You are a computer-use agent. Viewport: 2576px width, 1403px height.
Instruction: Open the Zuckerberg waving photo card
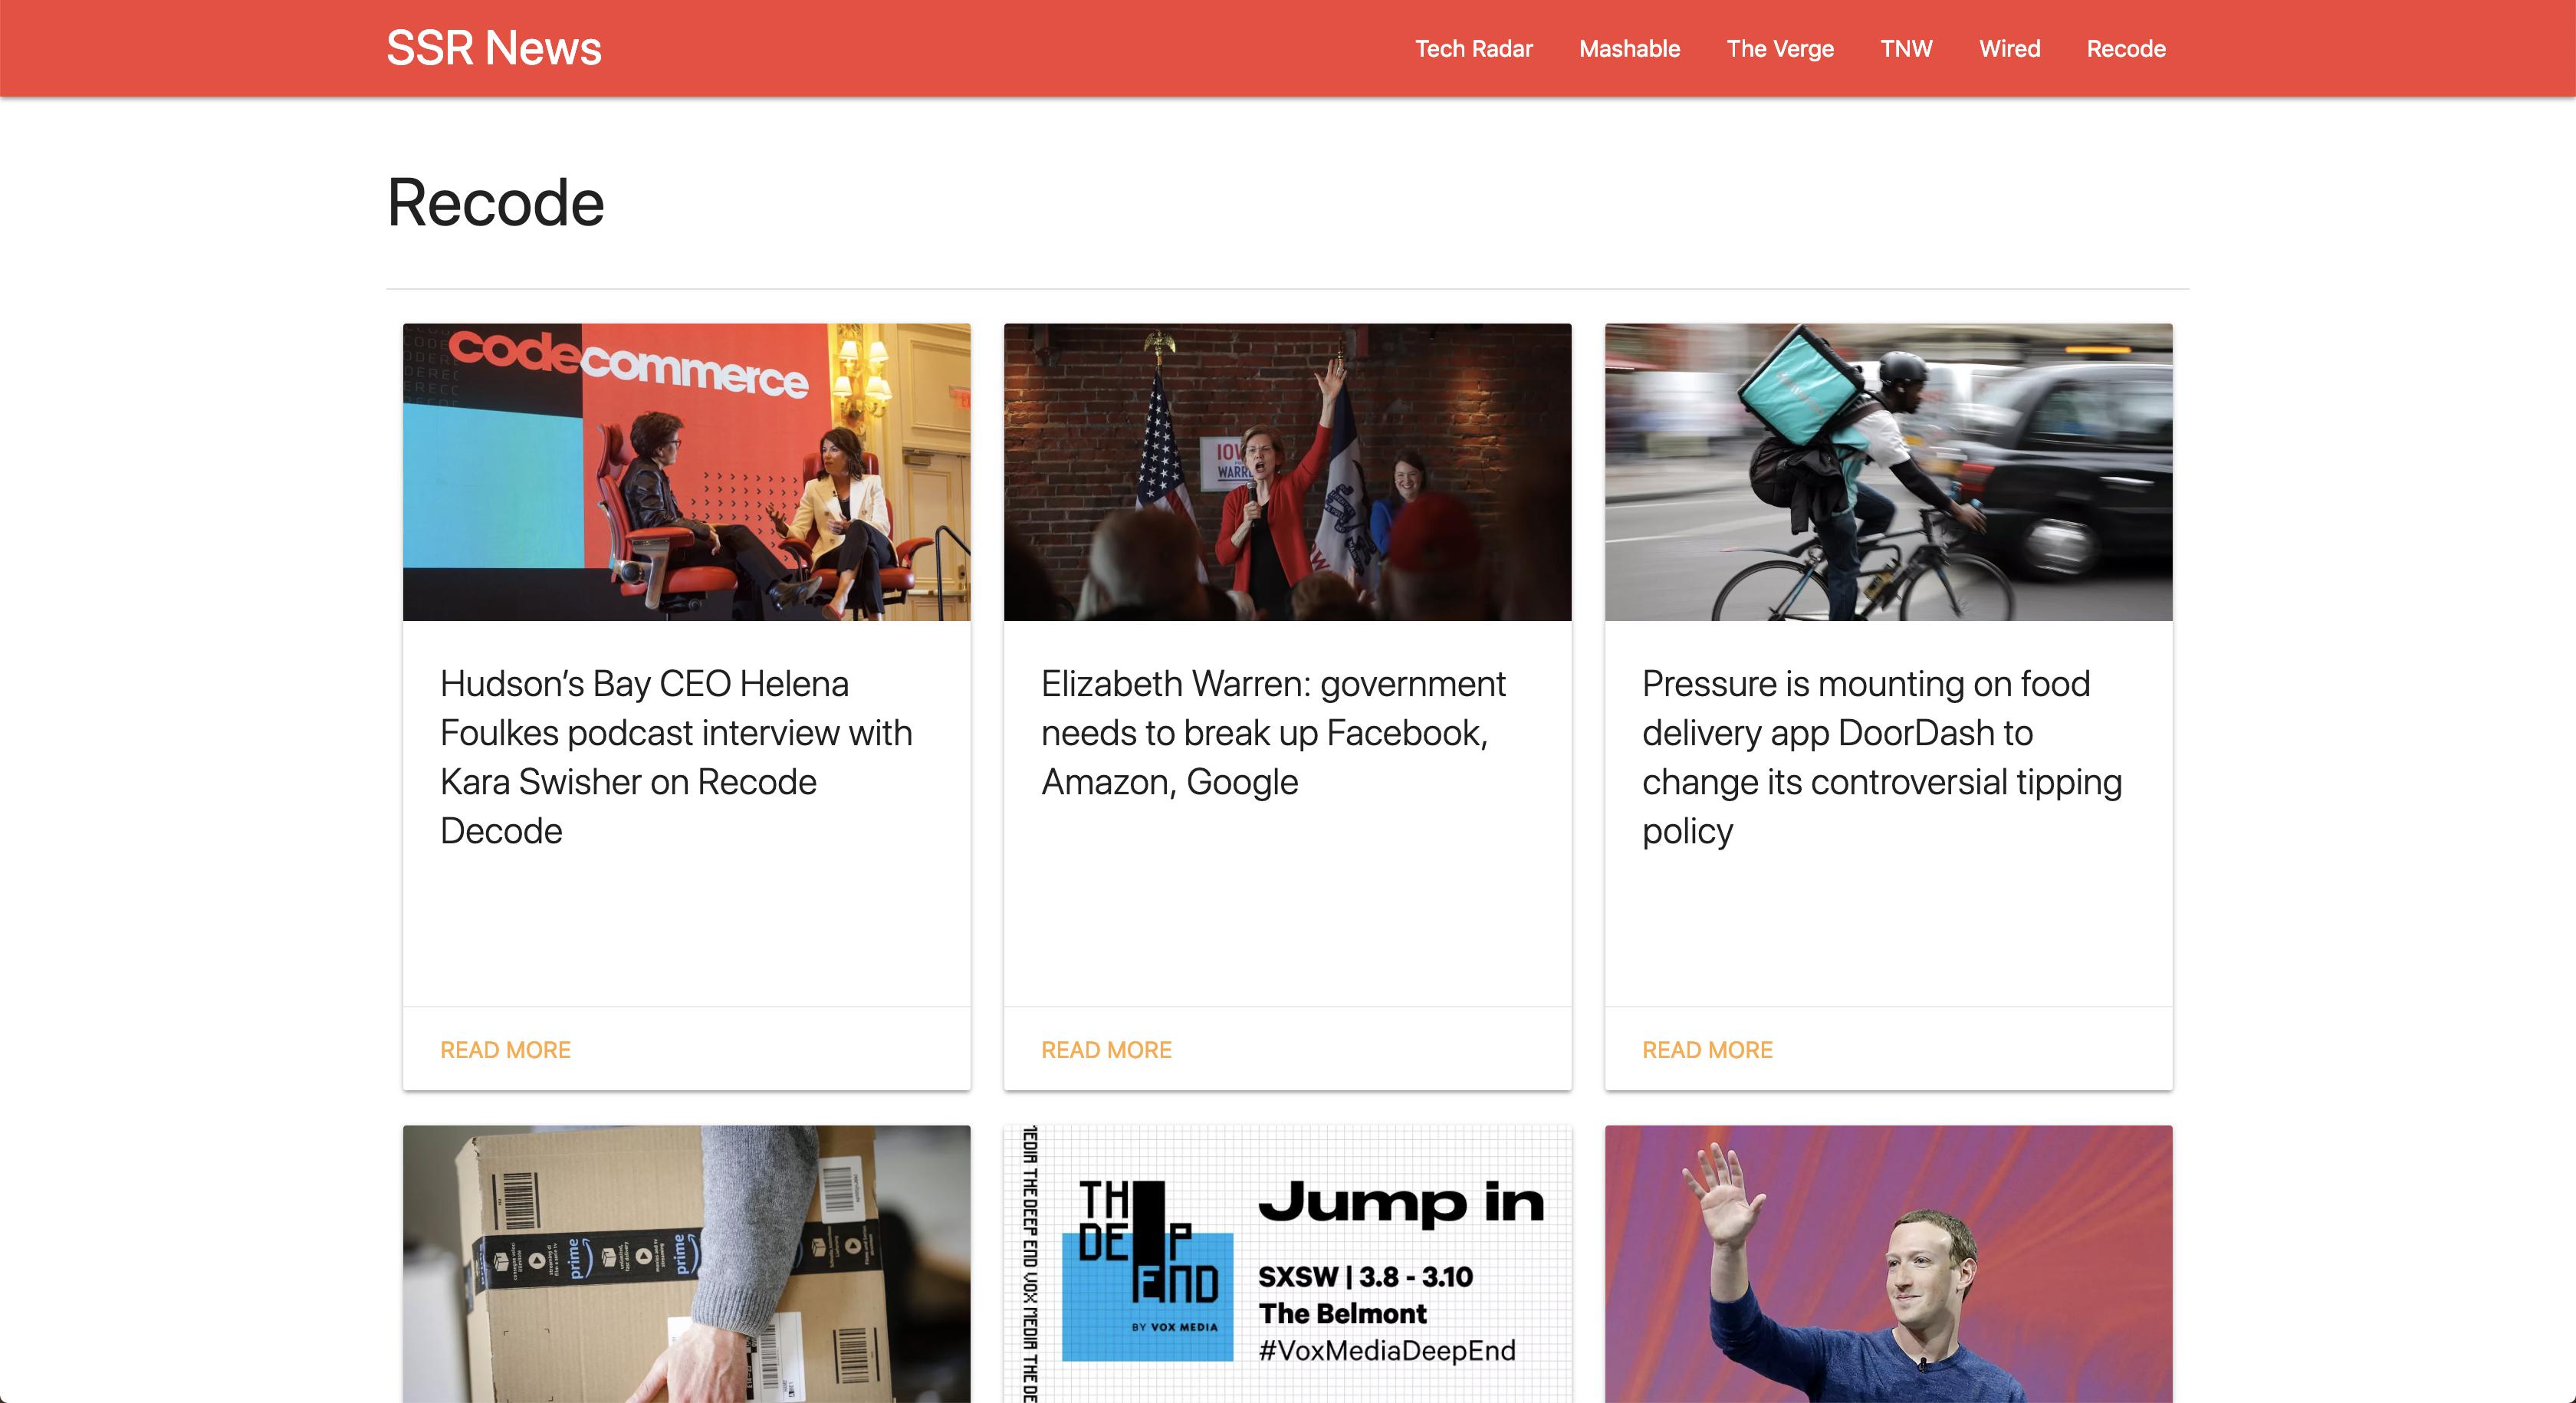1888,1264
